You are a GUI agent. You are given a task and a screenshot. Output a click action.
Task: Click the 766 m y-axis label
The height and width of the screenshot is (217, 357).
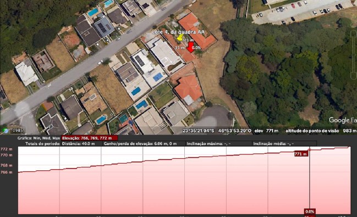click(7, 173)
